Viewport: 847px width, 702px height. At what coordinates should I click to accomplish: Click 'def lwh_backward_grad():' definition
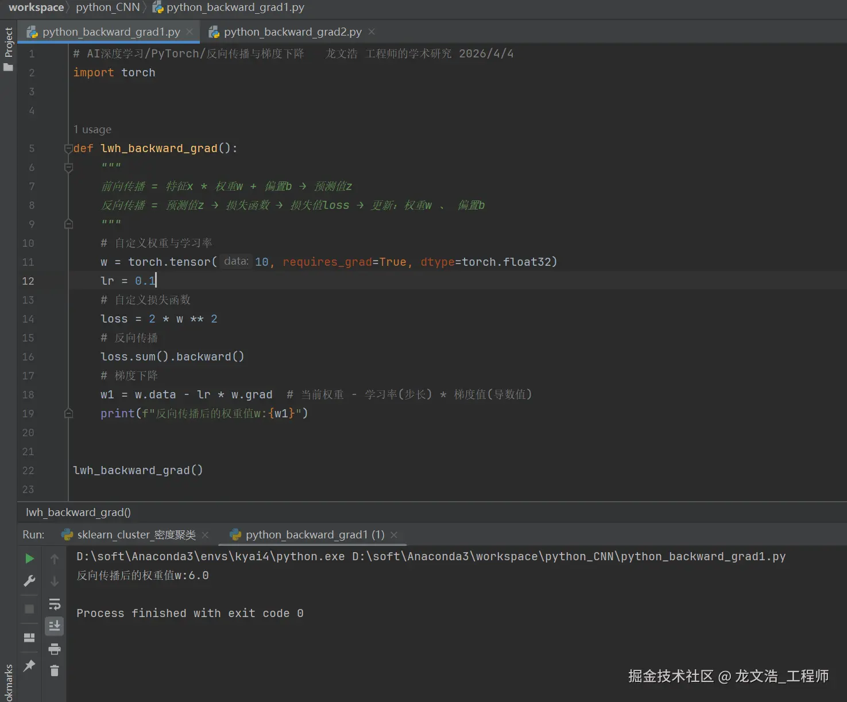pyautogui.click(x=156, y=148)
